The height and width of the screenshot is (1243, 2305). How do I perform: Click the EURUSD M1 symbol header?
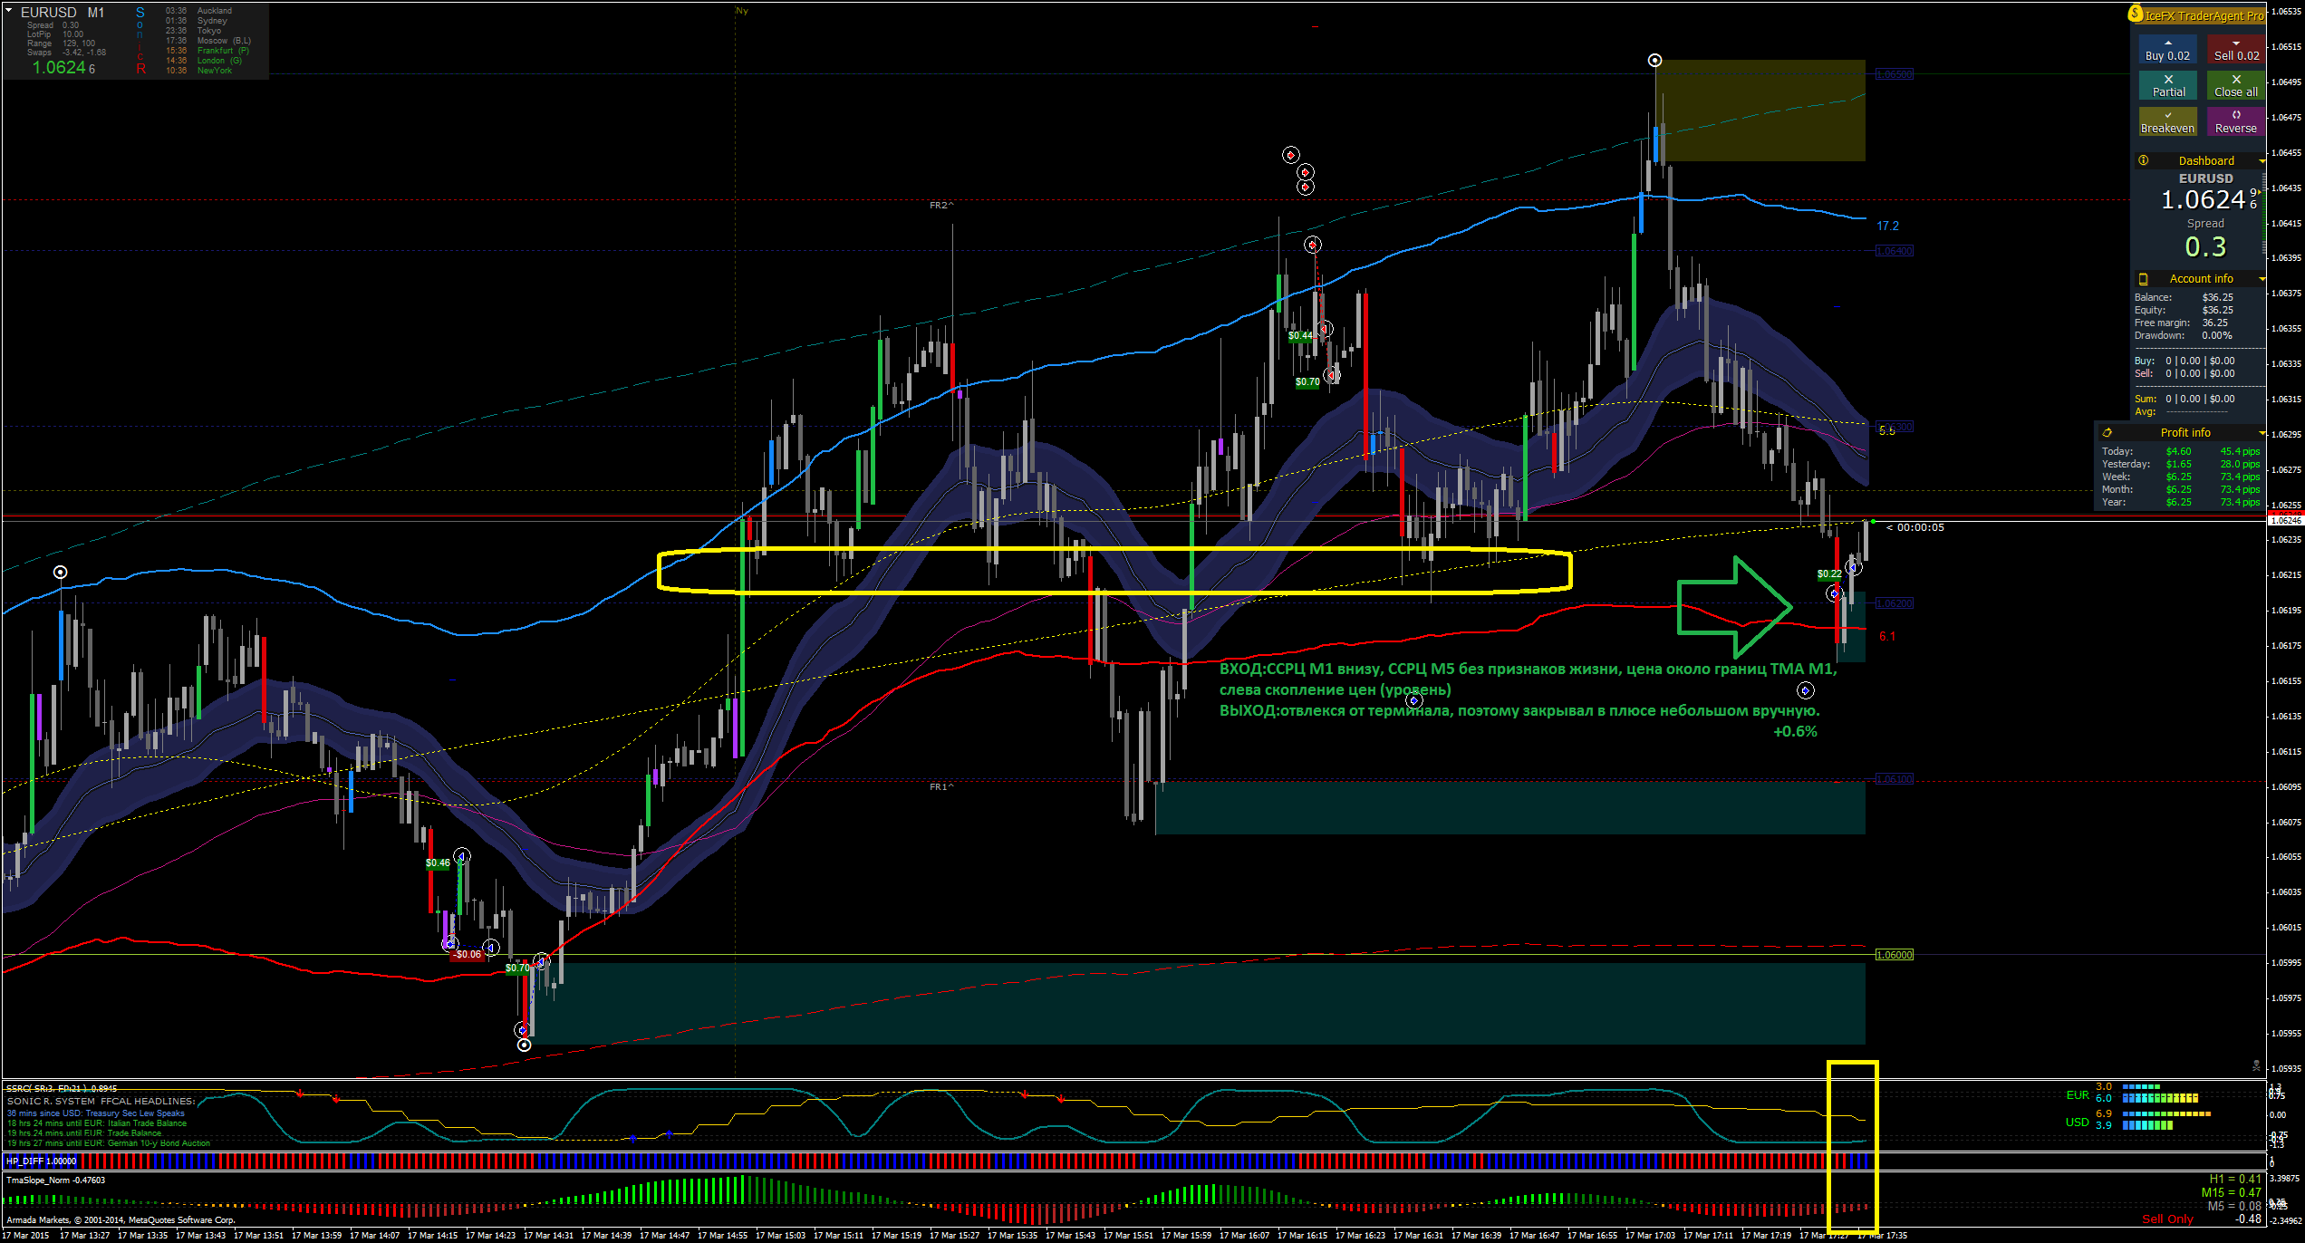[x=63, y=13]
